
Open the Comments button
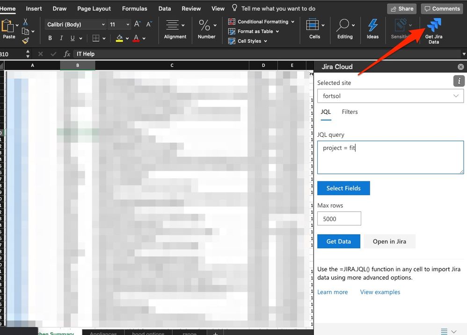(442, 8)
